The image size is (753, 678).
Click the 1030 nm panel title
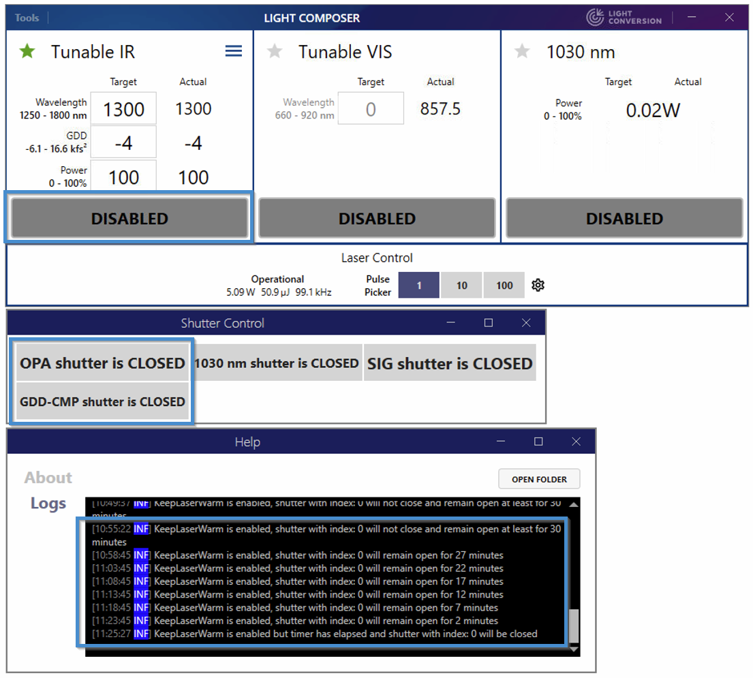click(581, 51)
